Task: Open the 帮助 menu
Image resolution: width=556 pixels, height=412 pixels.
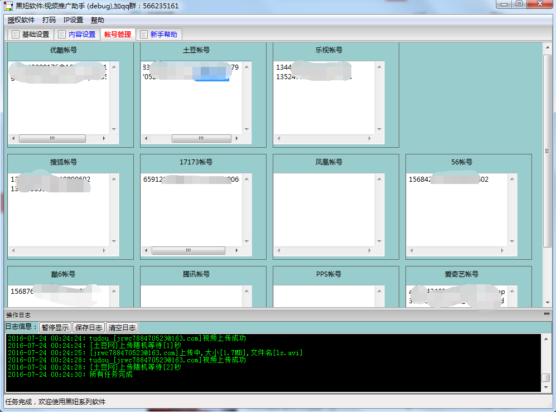Action: click(x=97, y=20)
